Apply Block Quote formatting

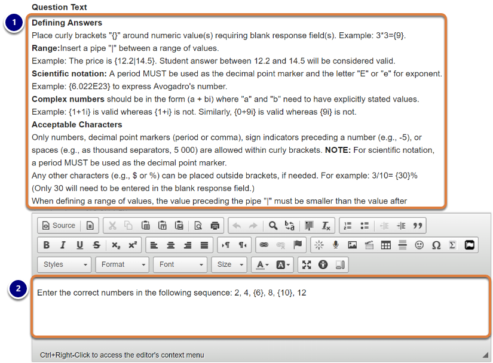pos(418,226)
